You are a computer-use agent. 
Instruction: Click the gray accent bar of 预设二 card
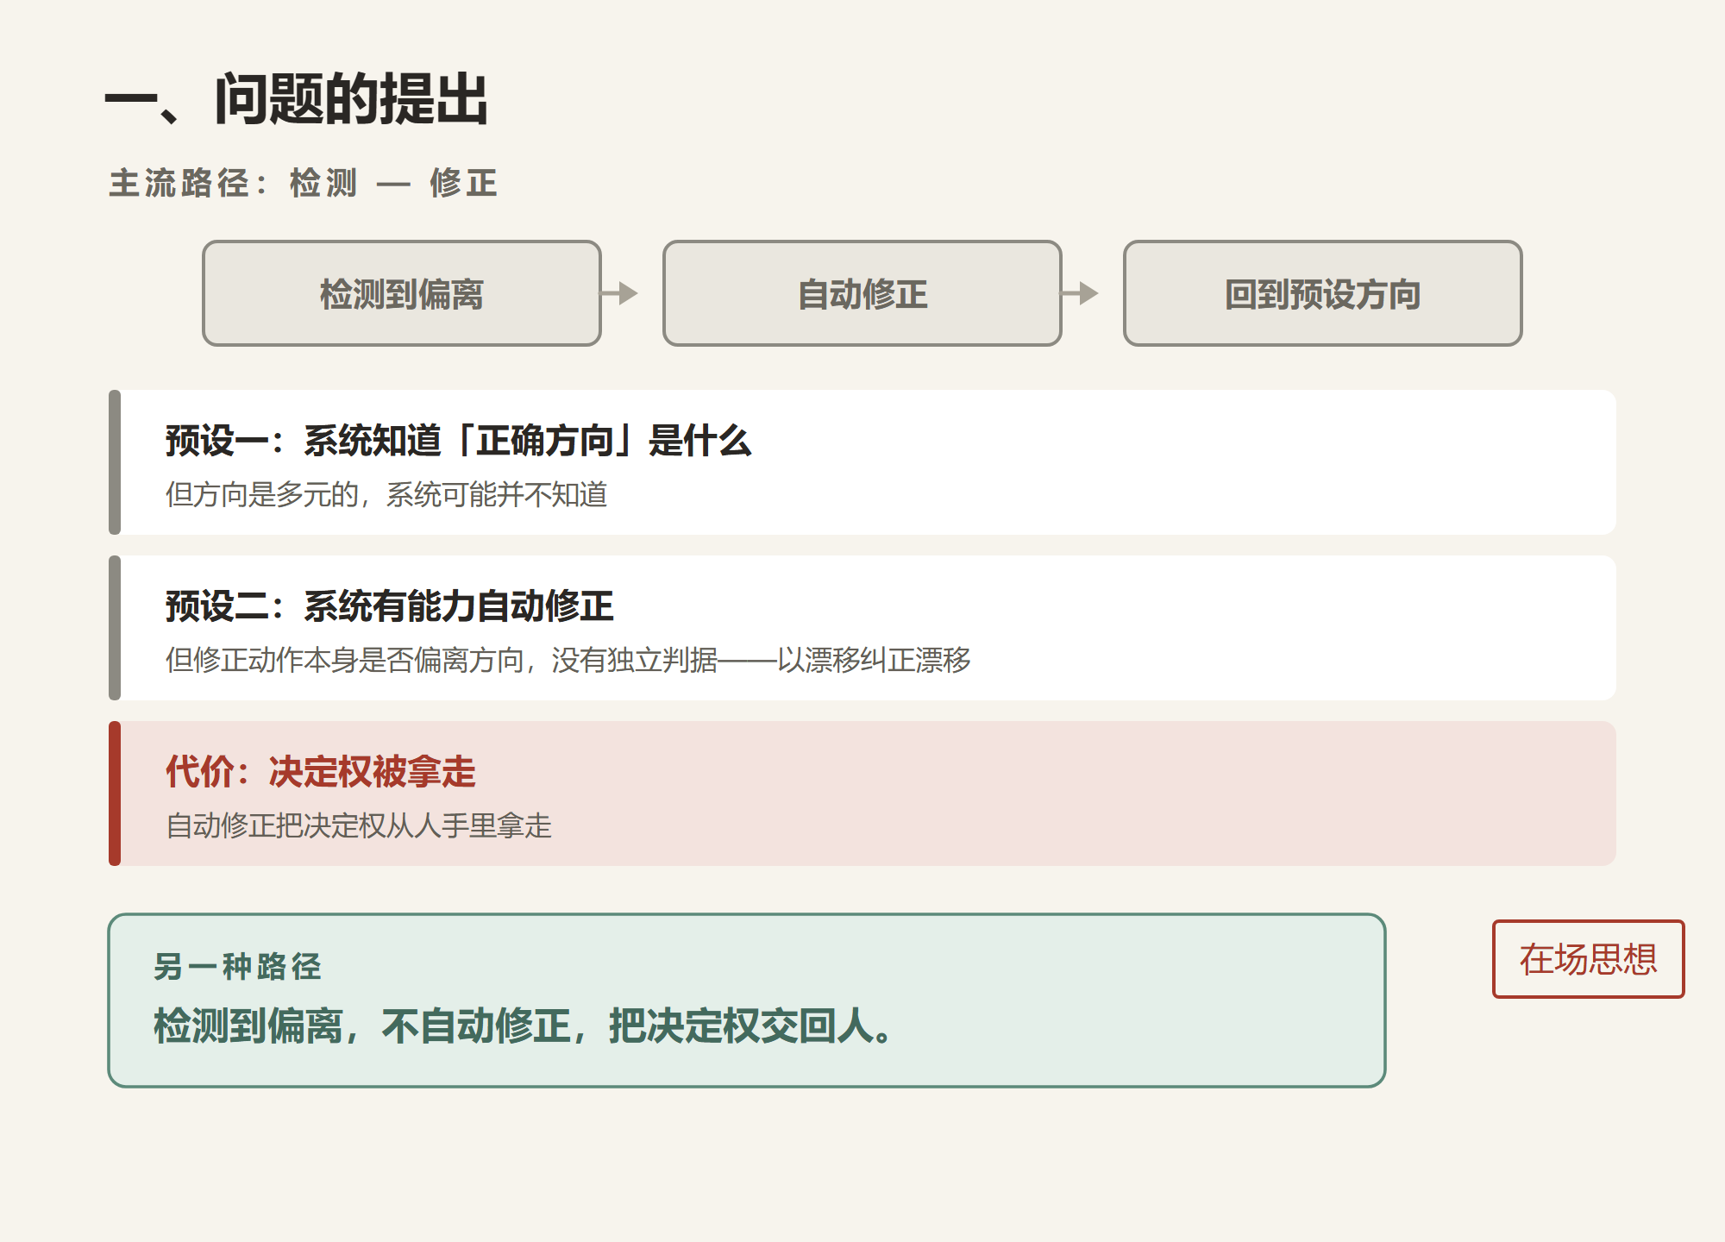[x=115, y=628]
